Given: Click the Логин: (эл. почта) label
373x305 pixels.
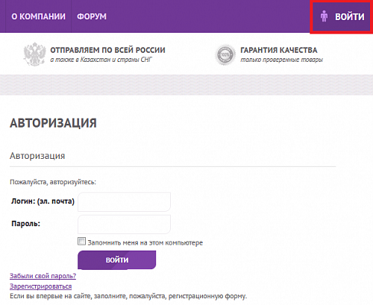Looking at the screenshot, I should click(x=43, y=201).
